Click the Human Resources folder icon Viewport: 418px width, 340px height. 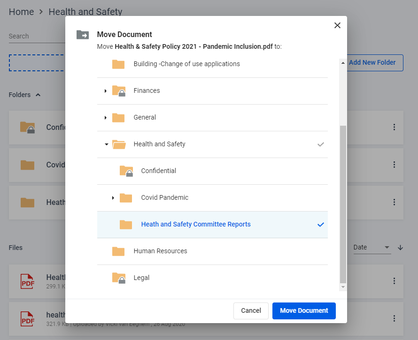(118, 251)
